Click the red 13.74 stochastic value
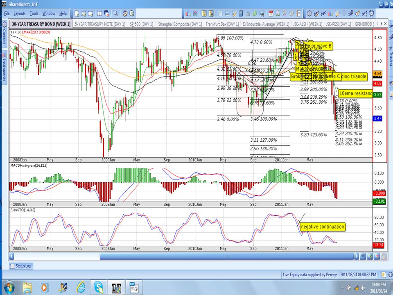Screen dimensions: 393x295 378,245
